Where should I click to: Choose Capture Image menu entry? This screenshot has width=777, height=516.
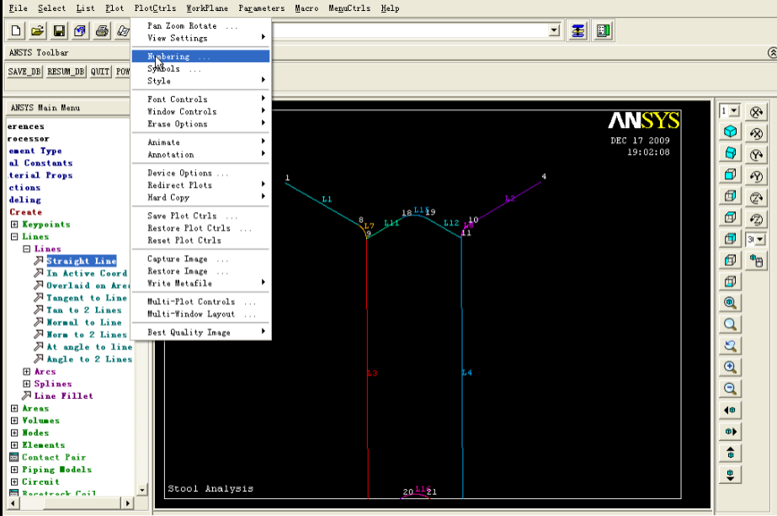click(x=200, y=258)
